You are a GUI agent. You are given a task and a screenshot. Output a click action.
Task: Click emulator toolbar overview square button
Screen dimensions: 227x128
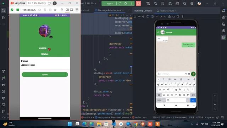(165, 17)
